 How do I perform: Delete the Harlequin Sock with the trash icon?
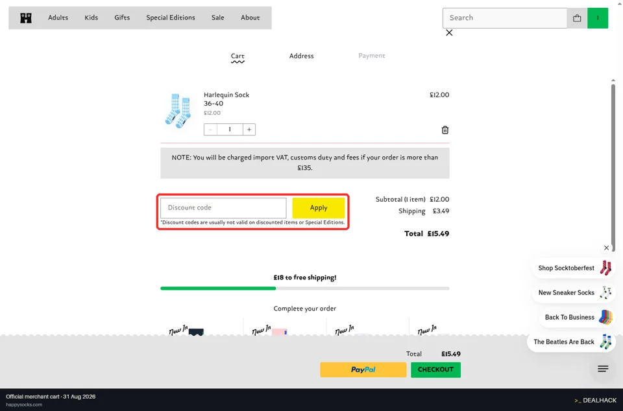tap(445, 130)
